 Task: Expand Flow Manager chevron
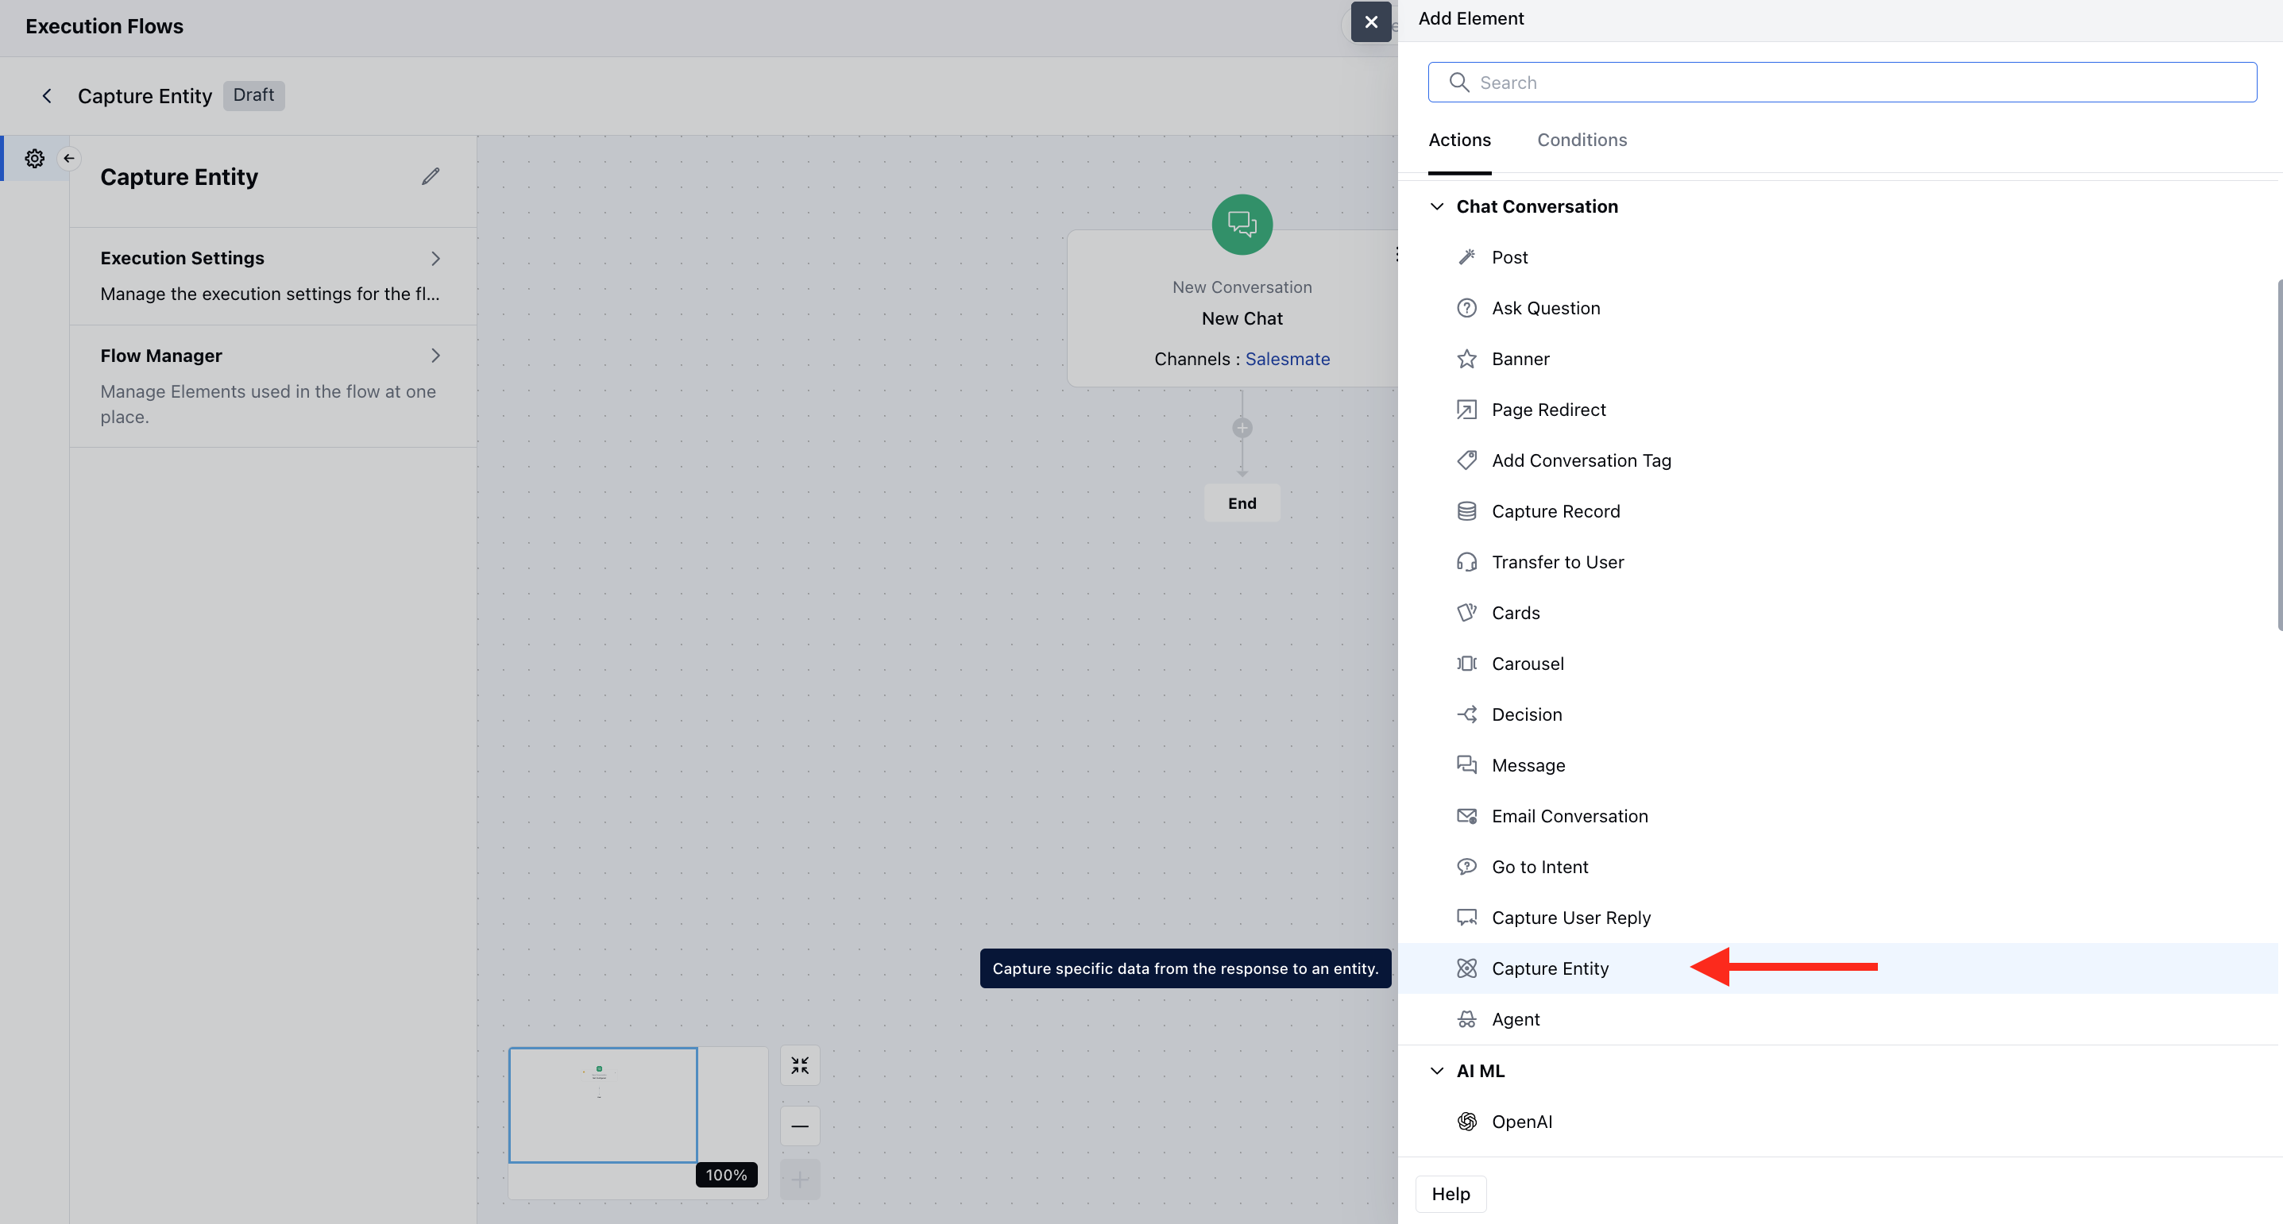tap(435, 356)
